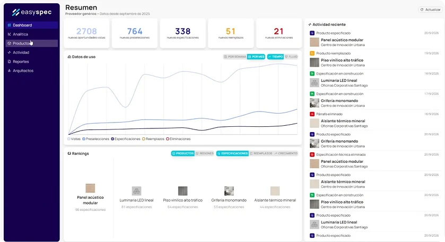Click the easyspec logo
The image size is (445, 242).
[32, 12]
